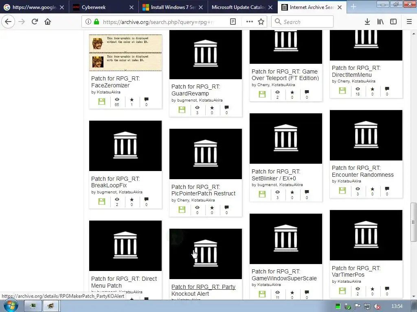Show the browser sidebar
Viewport: 417px width, 312px height.
tap(393, 22)
